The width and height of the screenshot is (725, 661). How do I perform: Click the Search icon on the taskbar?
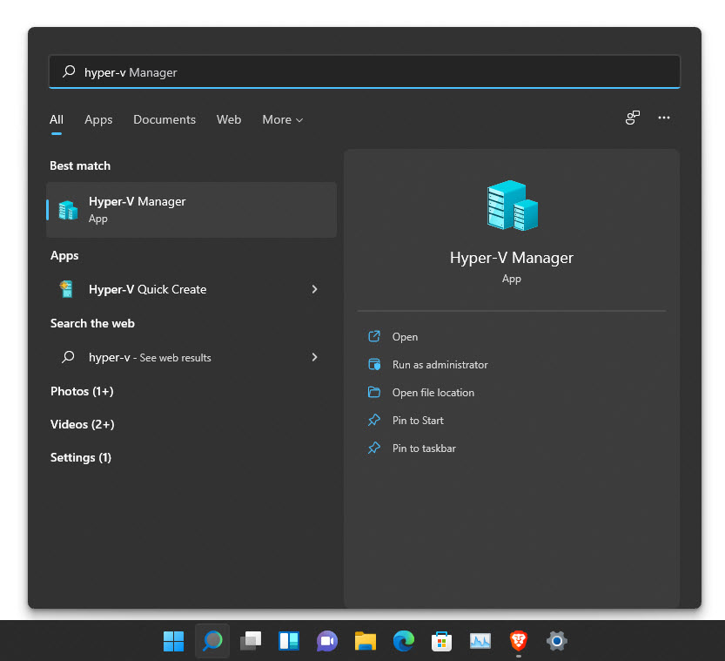tap(212, 641)
